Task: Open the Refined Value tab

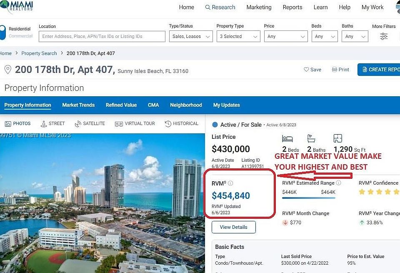Action: click(x=121, y=105)
